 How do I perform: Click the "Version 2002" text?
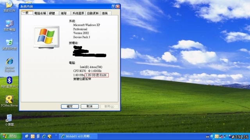click(81, 33)
